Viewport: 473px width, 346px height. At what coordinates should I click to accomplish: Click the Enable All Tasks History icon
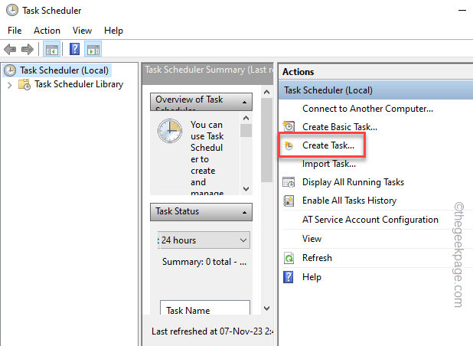coord(289,201)
